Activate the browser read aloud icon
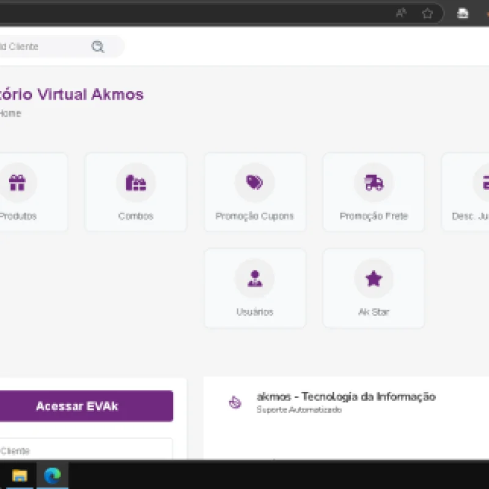Image resolution: width=489 pixels, height=489 pixels. coord(401,13)
